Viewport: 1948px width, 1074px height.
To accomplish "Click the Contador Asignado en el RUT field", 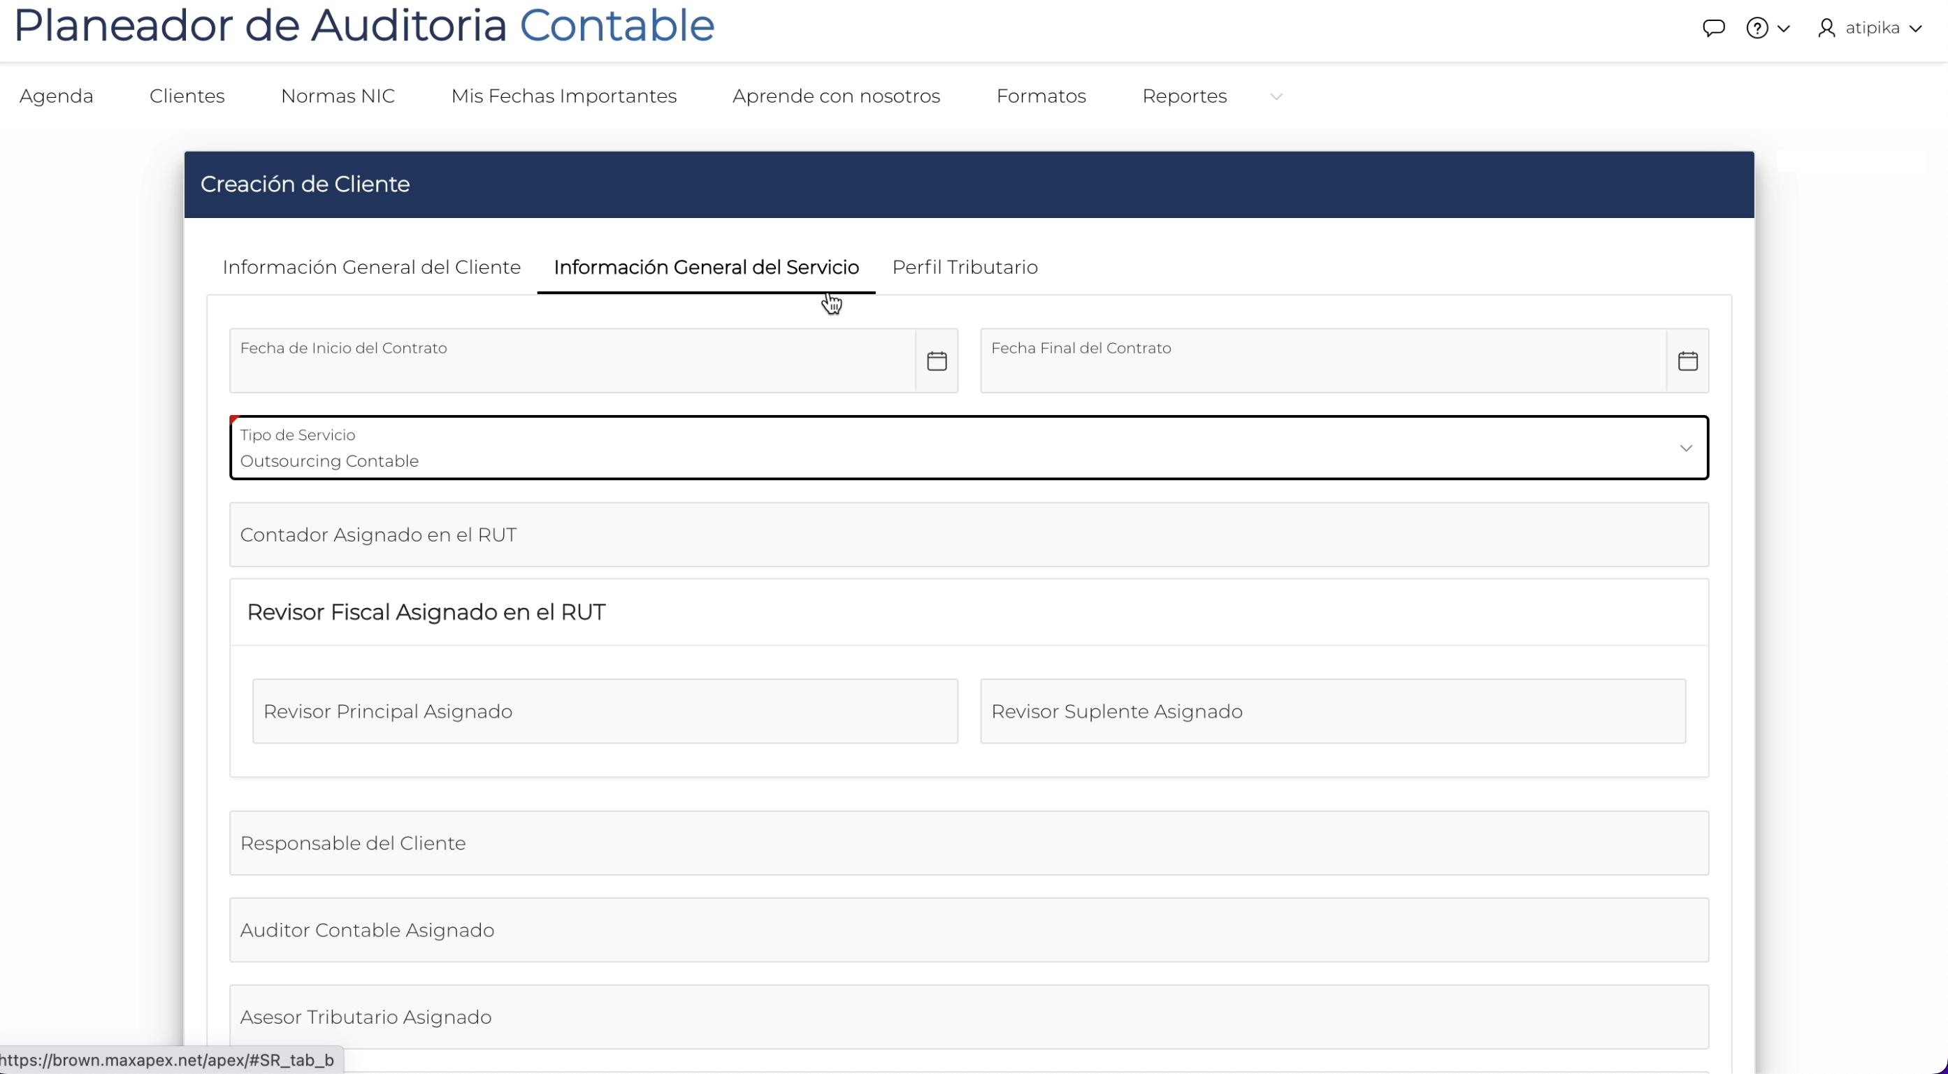I will (x=969, y=535).
